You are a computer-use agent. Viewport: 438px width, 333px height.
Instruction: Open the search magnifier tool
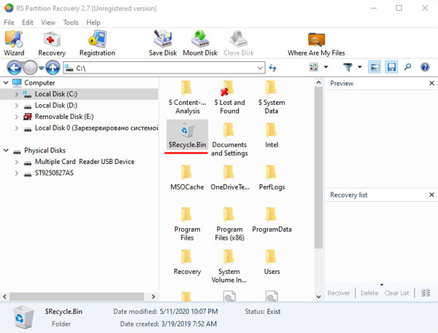(408, 67)
